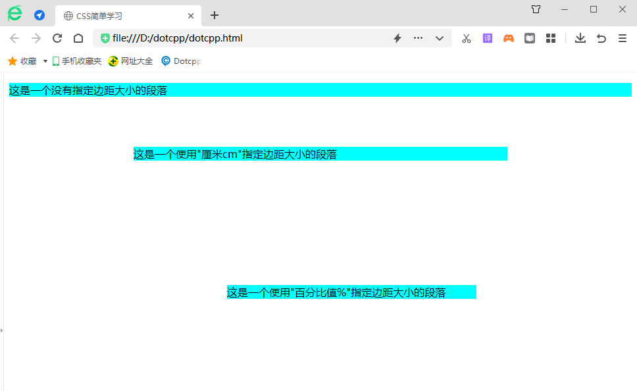
Task: Click the file URL address field
Action: point(250,38)
